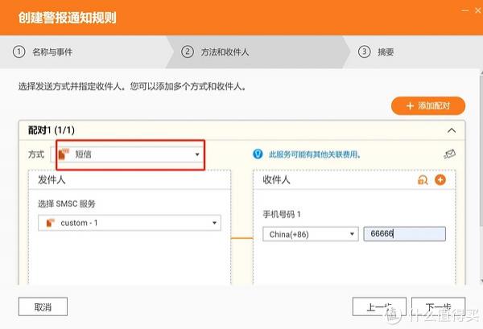Click the select NAS user icon
The height and width of the screenshot is (329, 483).
click(x=423, y=180)
